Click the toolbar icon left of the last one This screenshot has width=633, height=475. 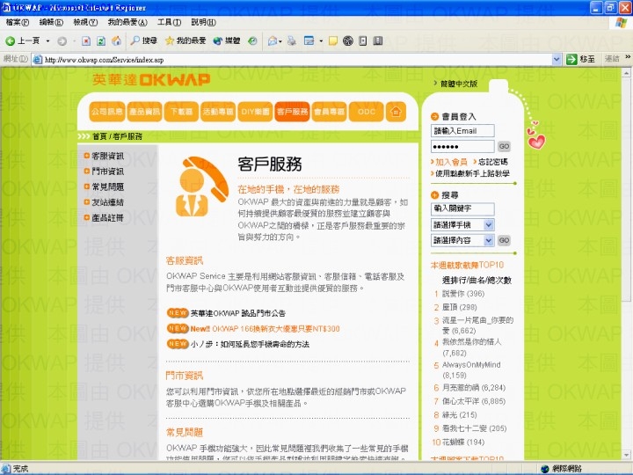point(363,40)
